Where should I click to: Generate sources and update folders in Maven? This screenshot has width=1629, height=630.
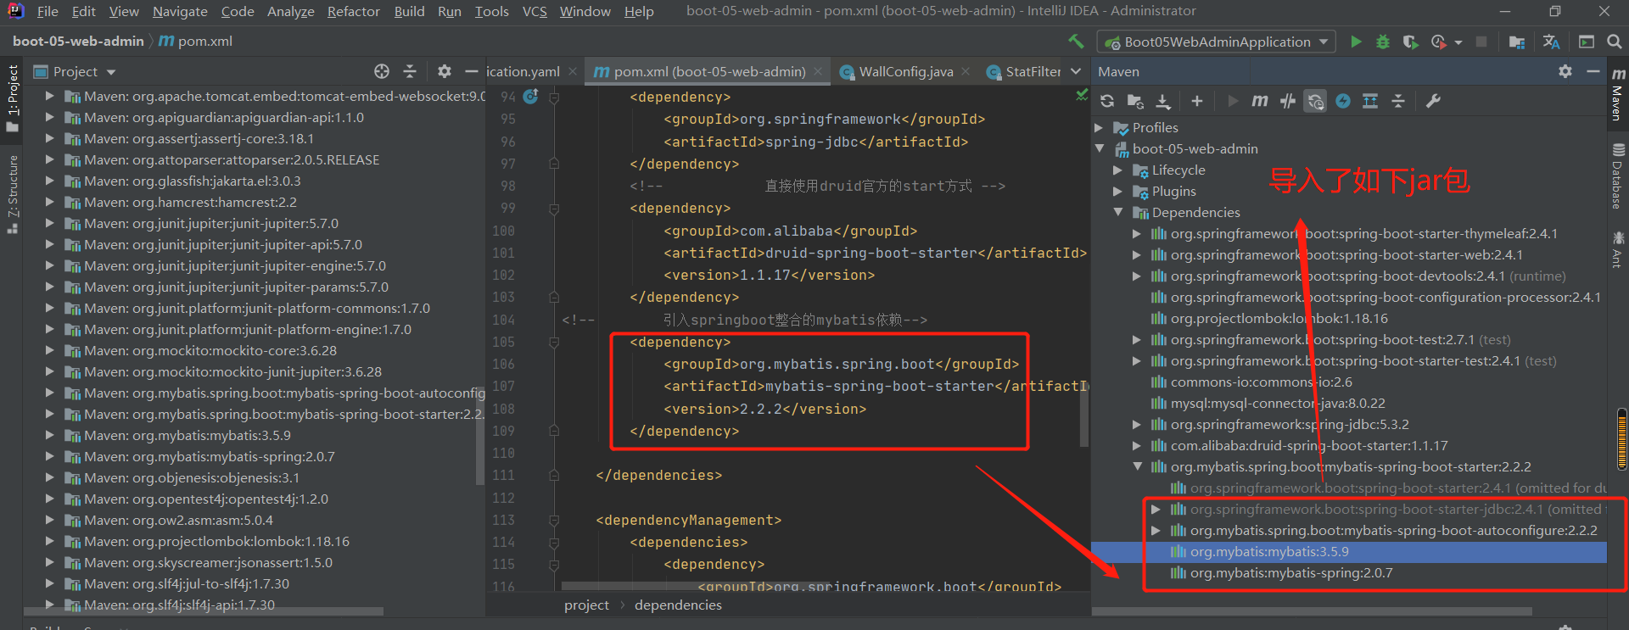(x=1135, y=102)
